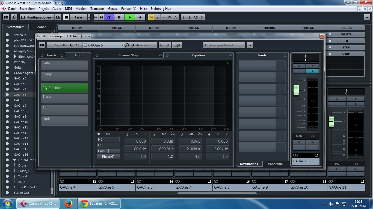Open MixConsole window layout icon
Screen dimensions: 373x209
point(6,17)
